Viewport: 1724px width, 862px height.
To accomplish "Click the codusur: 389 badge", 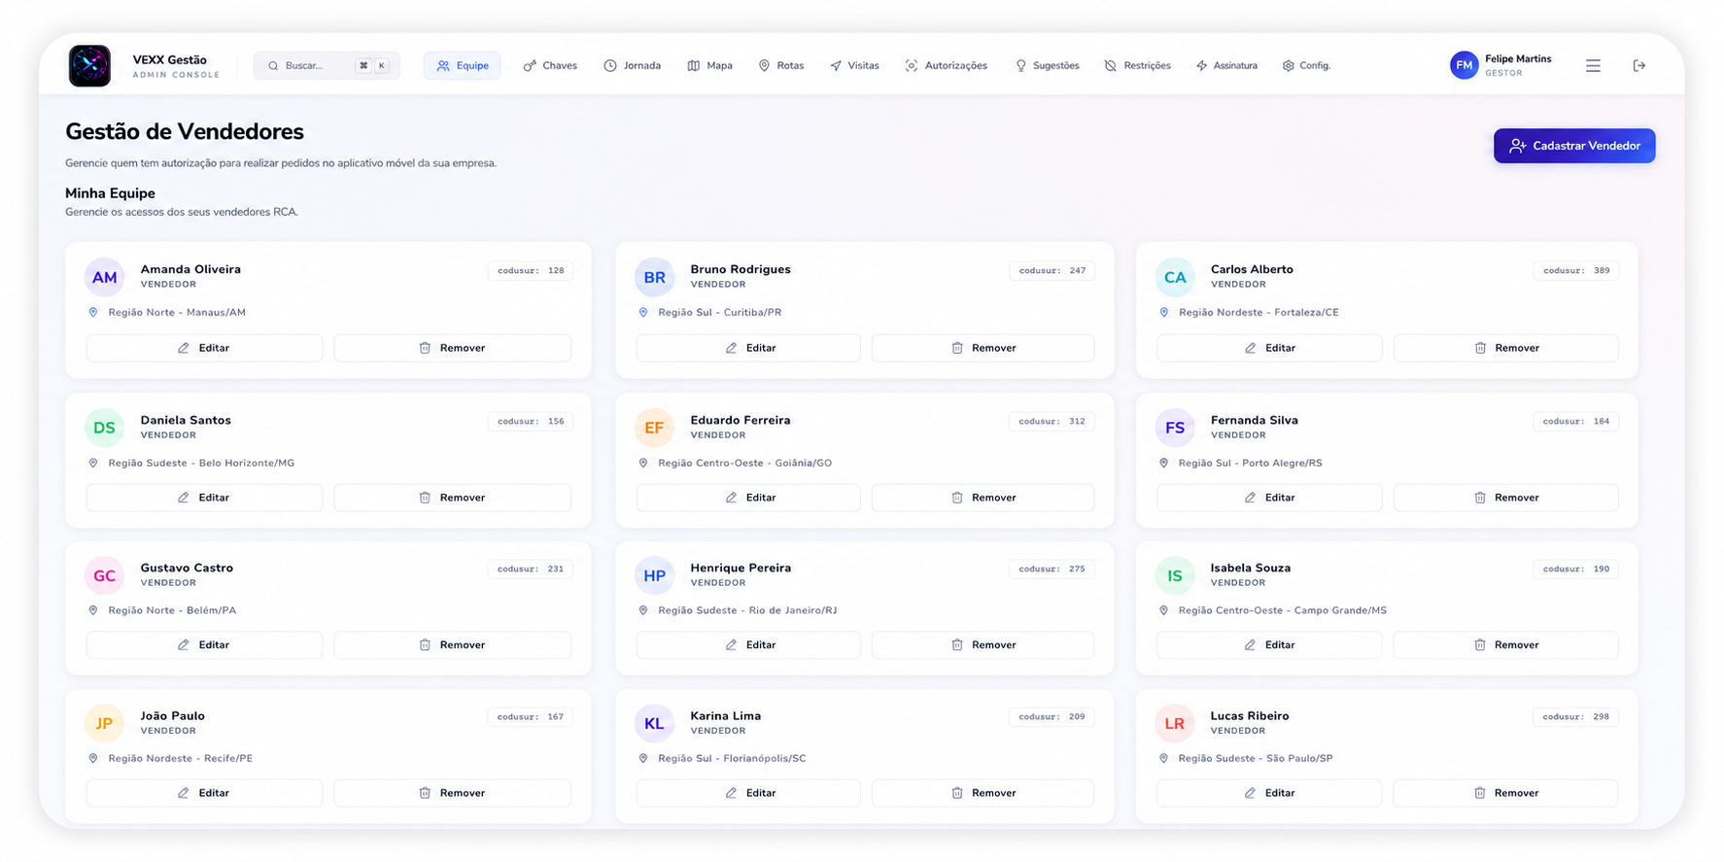I will (x=1576, y=271).
